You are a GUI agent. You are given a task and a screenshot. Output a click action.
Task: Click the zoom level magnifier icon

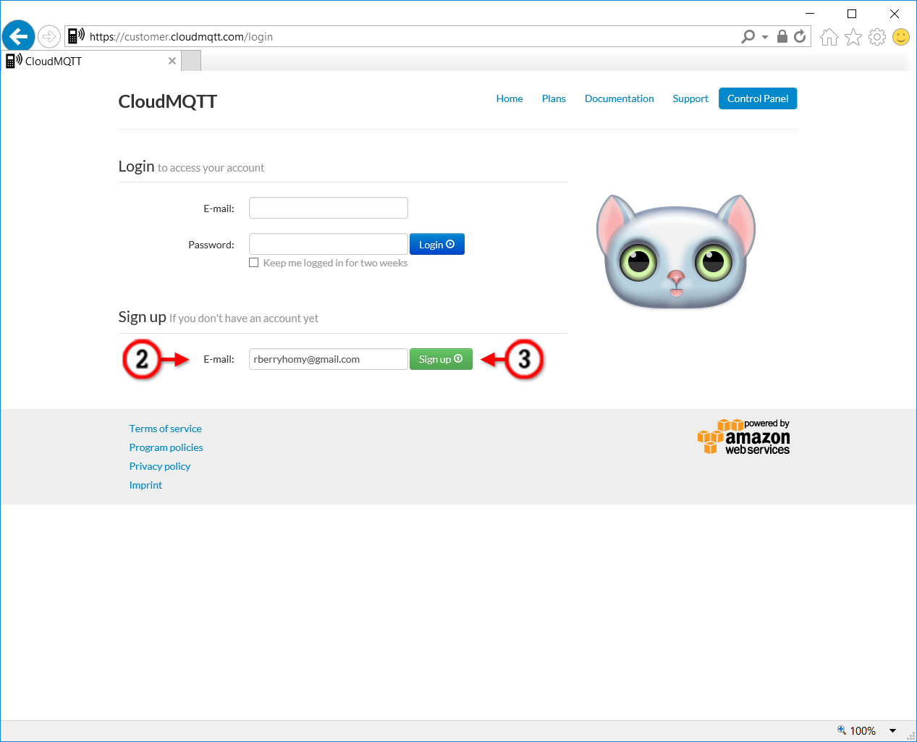pos(842,730)
